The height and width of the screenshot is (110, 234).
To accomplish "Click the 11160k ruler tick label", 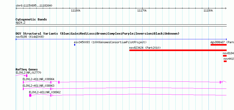I will (x=76, y=10).
